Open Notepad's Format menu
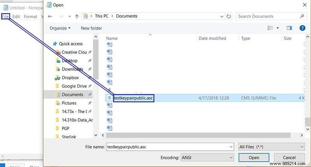Viewport: 311px width, 167px height. (x=30, y=17)
